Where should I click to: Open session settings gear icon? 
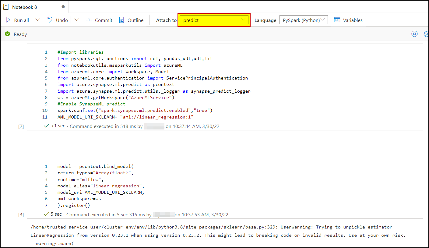coord(426,34)
